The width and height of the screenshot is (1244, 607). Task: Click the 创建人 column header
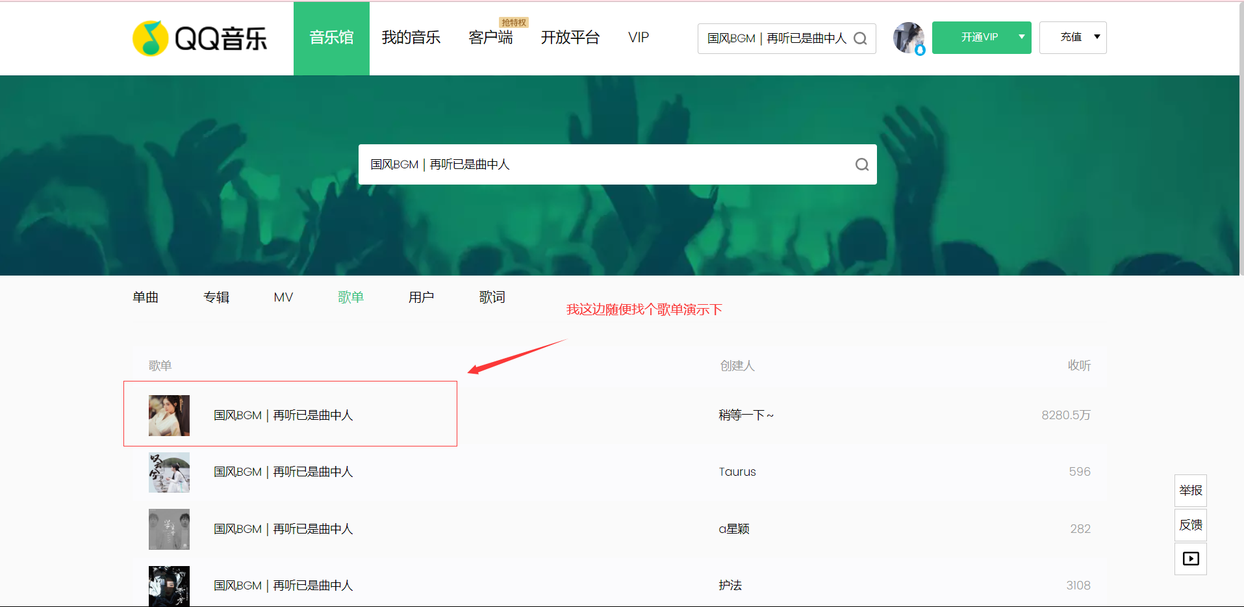coord(737,366)
